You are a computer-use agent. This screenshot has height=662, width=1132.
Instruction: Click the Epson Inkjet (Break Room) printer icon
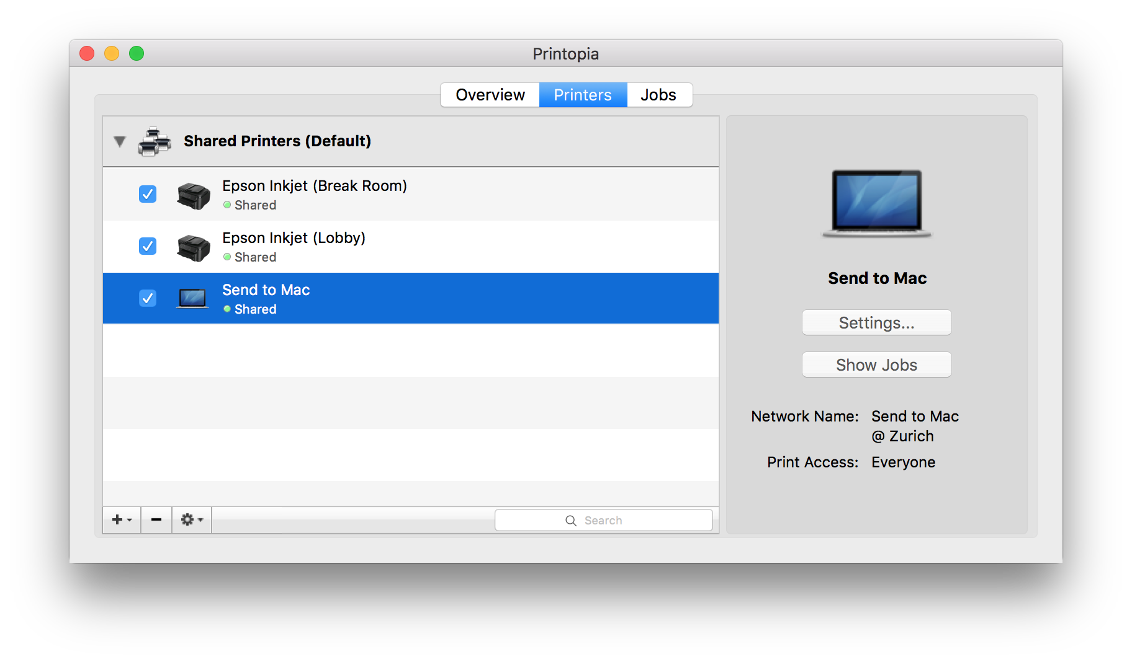coord(193,195)
